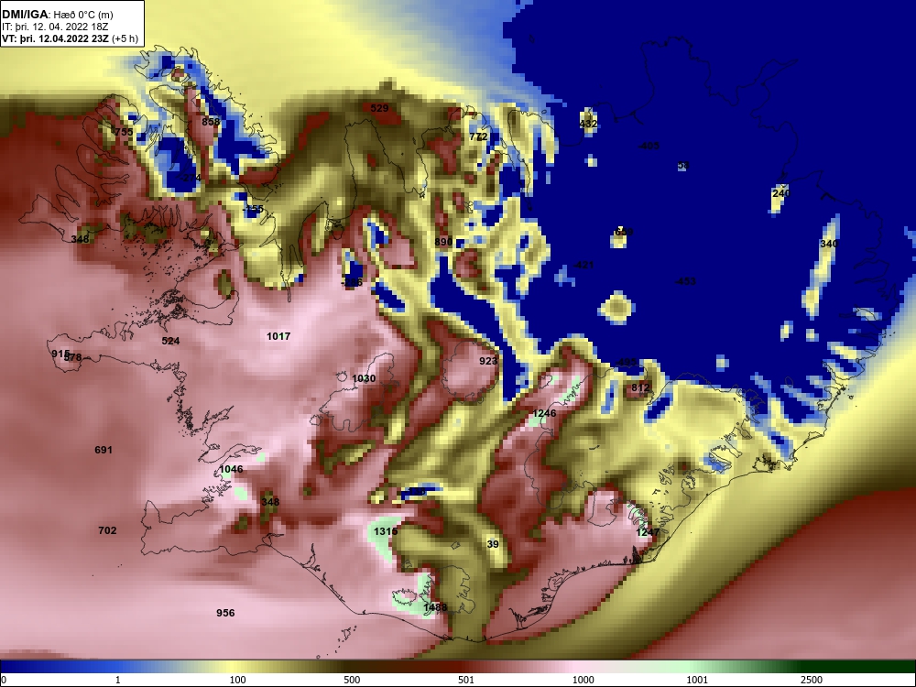Click the map value label 340
Viewport: 916px width, 687px height.
pos(830,244)
